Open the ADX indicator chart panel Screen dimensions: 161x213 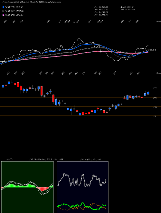click(x=82, y=187)
